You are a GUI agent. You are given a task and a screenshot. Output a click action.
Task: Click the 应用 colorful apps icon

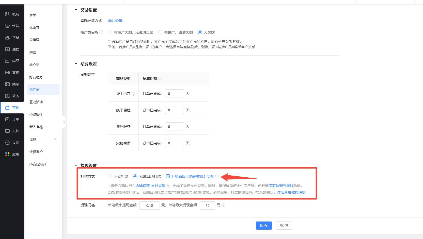tap(7, 154)
